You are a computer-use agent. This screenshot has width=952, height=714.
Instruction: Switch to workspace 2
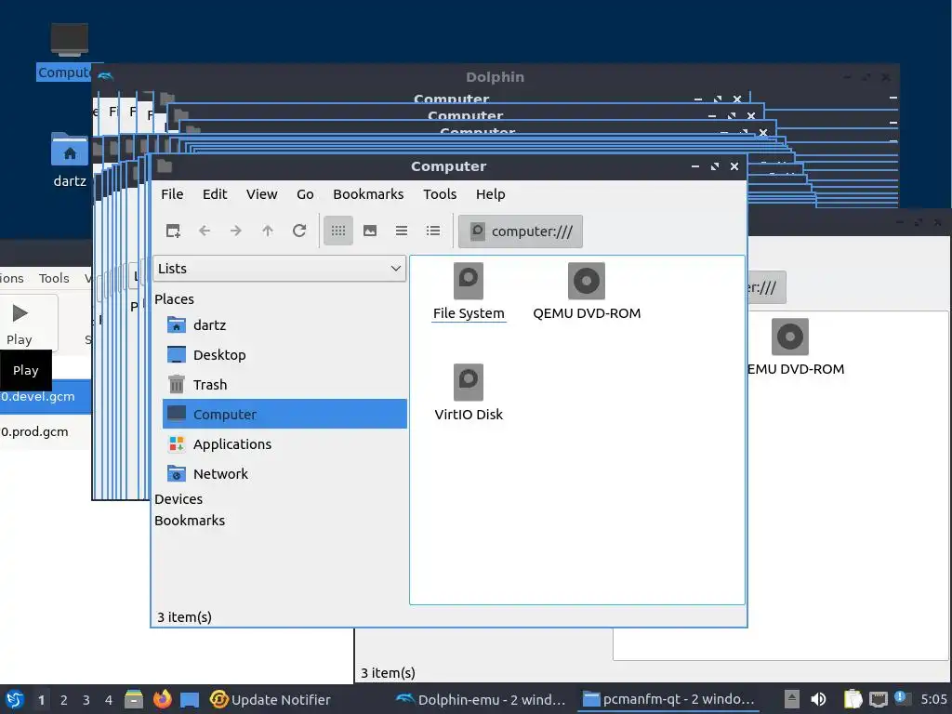coord(64,700)
